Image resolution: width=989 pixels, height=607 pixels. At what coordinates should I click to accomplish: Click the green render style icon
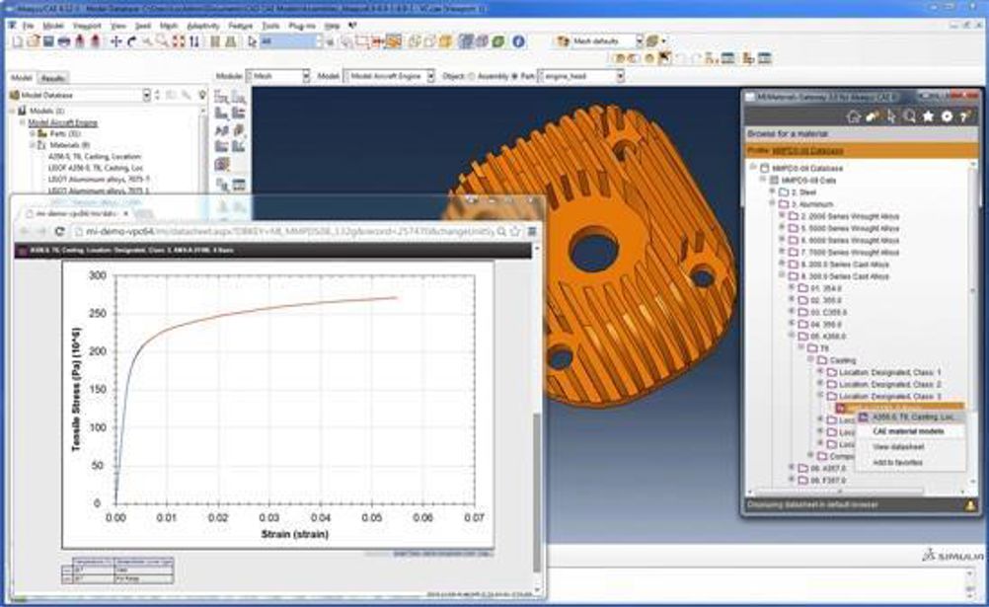coord(498,41)
